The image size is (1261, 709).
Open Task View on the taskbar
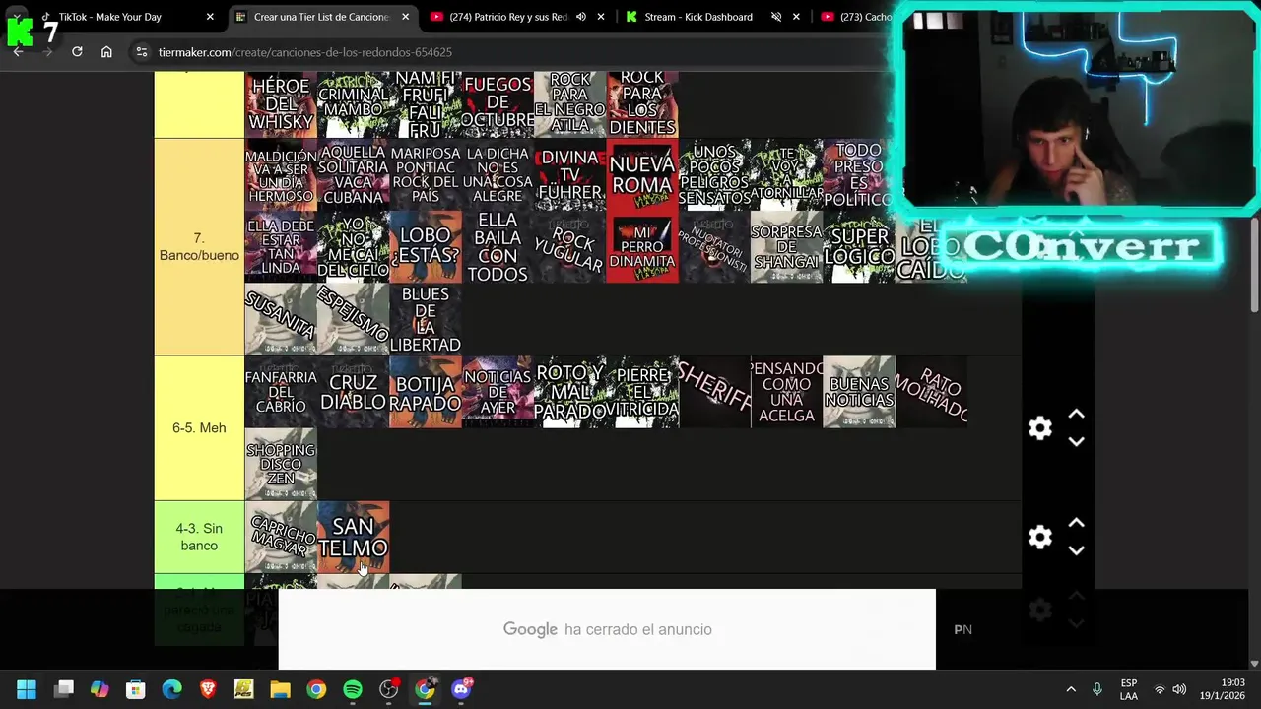(x=64, y=689)
